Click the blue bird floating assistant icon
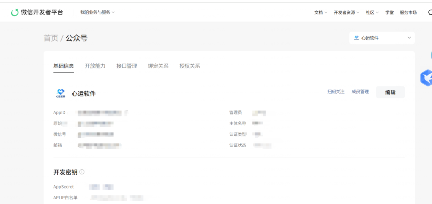Image resolution: width=432 pixels, height=204 pixels. pyautogui.click(x=426, y=78)
